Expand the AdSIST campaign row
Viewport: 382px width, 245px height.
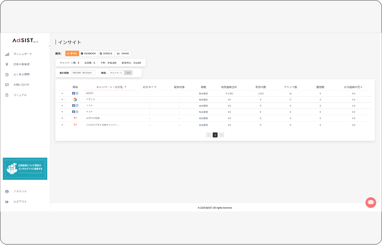point(62,93)
